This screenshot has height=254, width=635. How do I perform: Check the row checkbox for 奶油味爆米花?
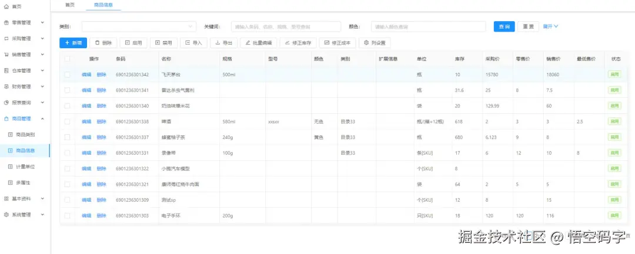point(67,106)
